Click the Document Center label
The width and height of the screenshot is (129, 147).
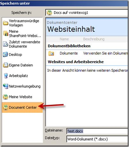[23, 107]
